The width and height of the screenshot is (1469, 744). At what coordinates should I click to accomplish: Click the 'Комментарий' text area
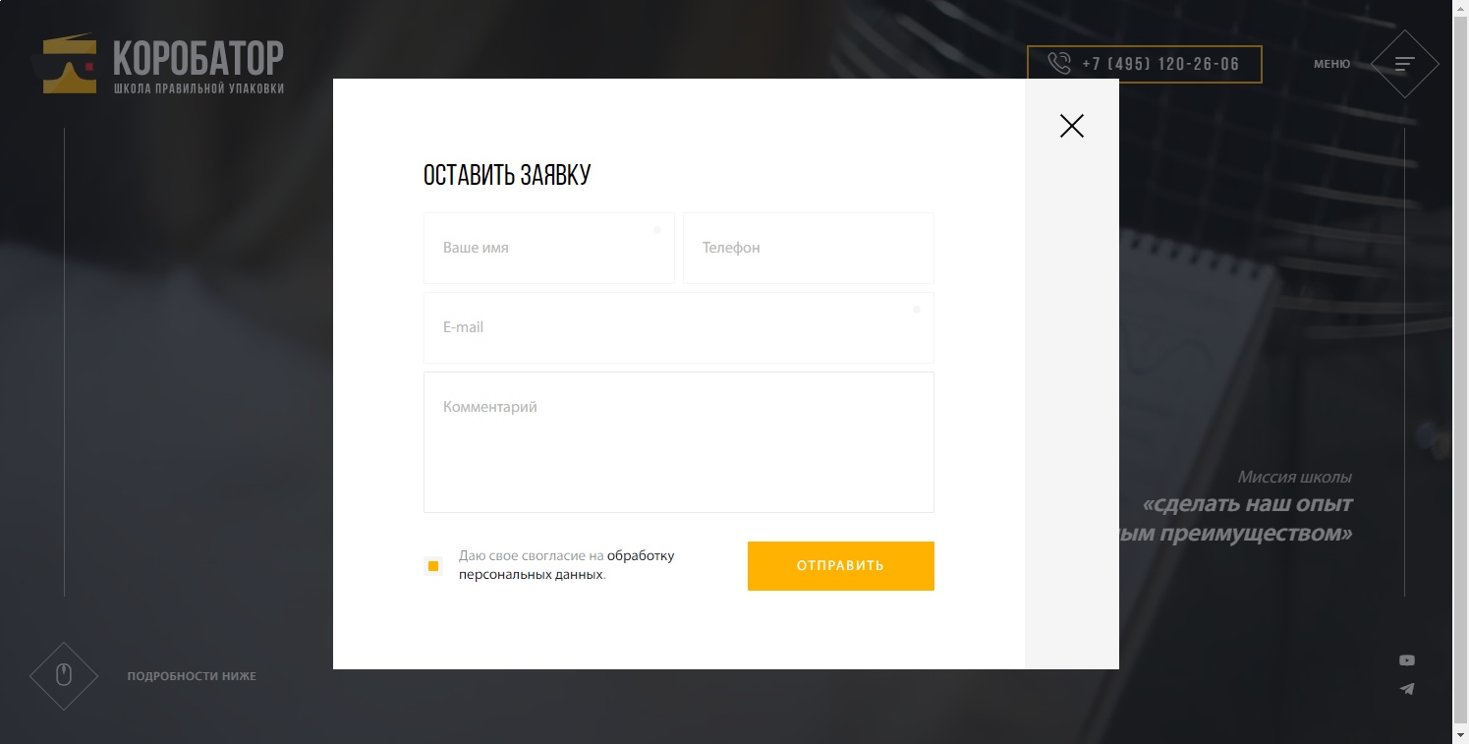[678, 442]
